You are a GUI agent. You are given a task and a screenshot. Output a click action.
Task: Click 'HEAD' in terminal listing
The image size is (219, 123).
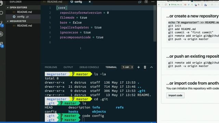pos(49,107)
